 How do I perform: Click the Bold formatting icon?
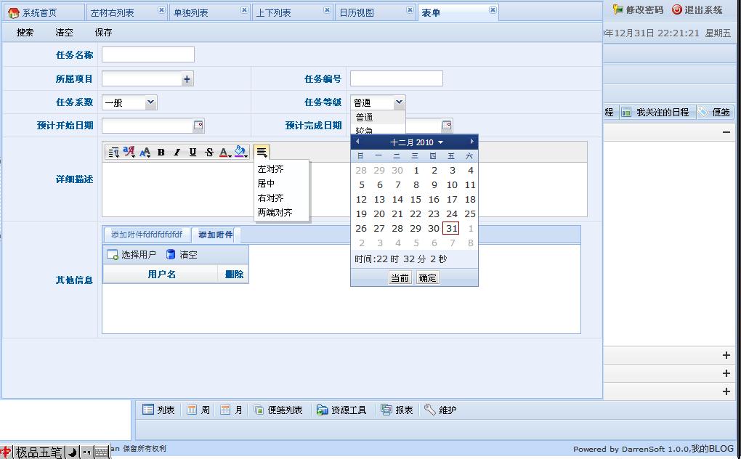pos(161,152)
